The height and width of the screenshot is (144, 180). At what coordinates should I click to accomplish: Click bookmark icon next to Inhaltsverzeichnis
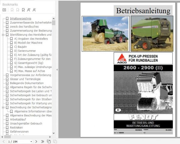pyautogui.click(x=7, y=19)
